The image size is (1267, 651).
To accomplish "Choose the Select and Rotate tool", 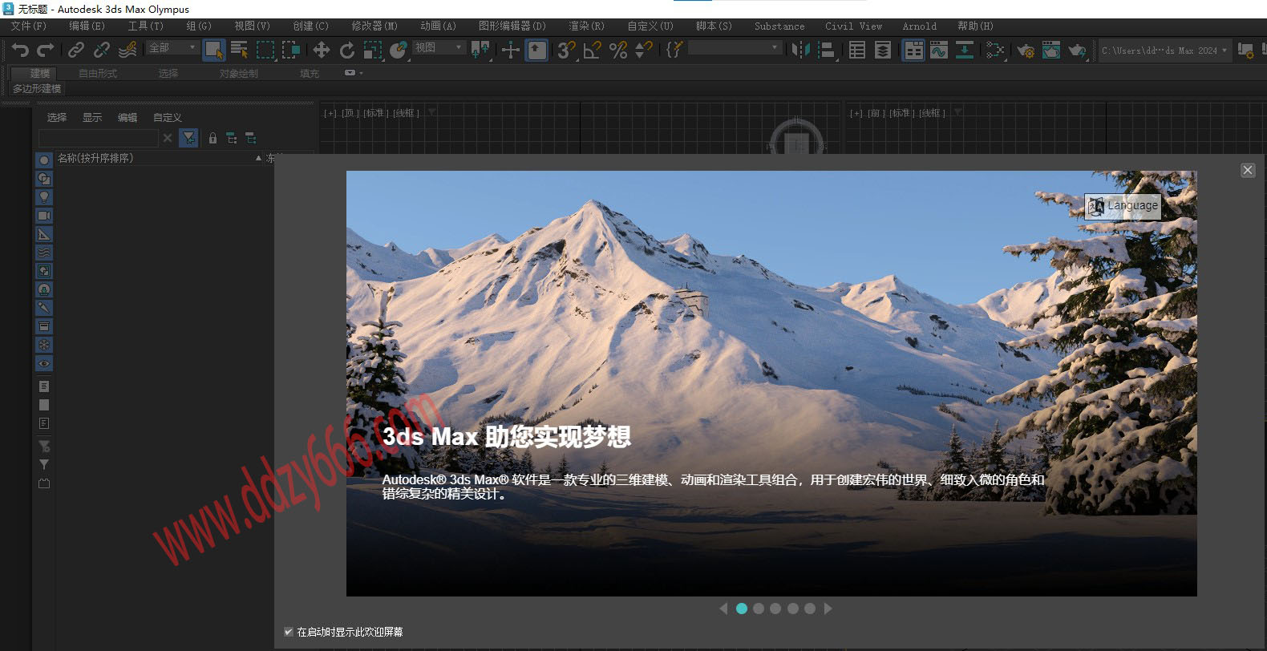I will [x=346, y=50].
